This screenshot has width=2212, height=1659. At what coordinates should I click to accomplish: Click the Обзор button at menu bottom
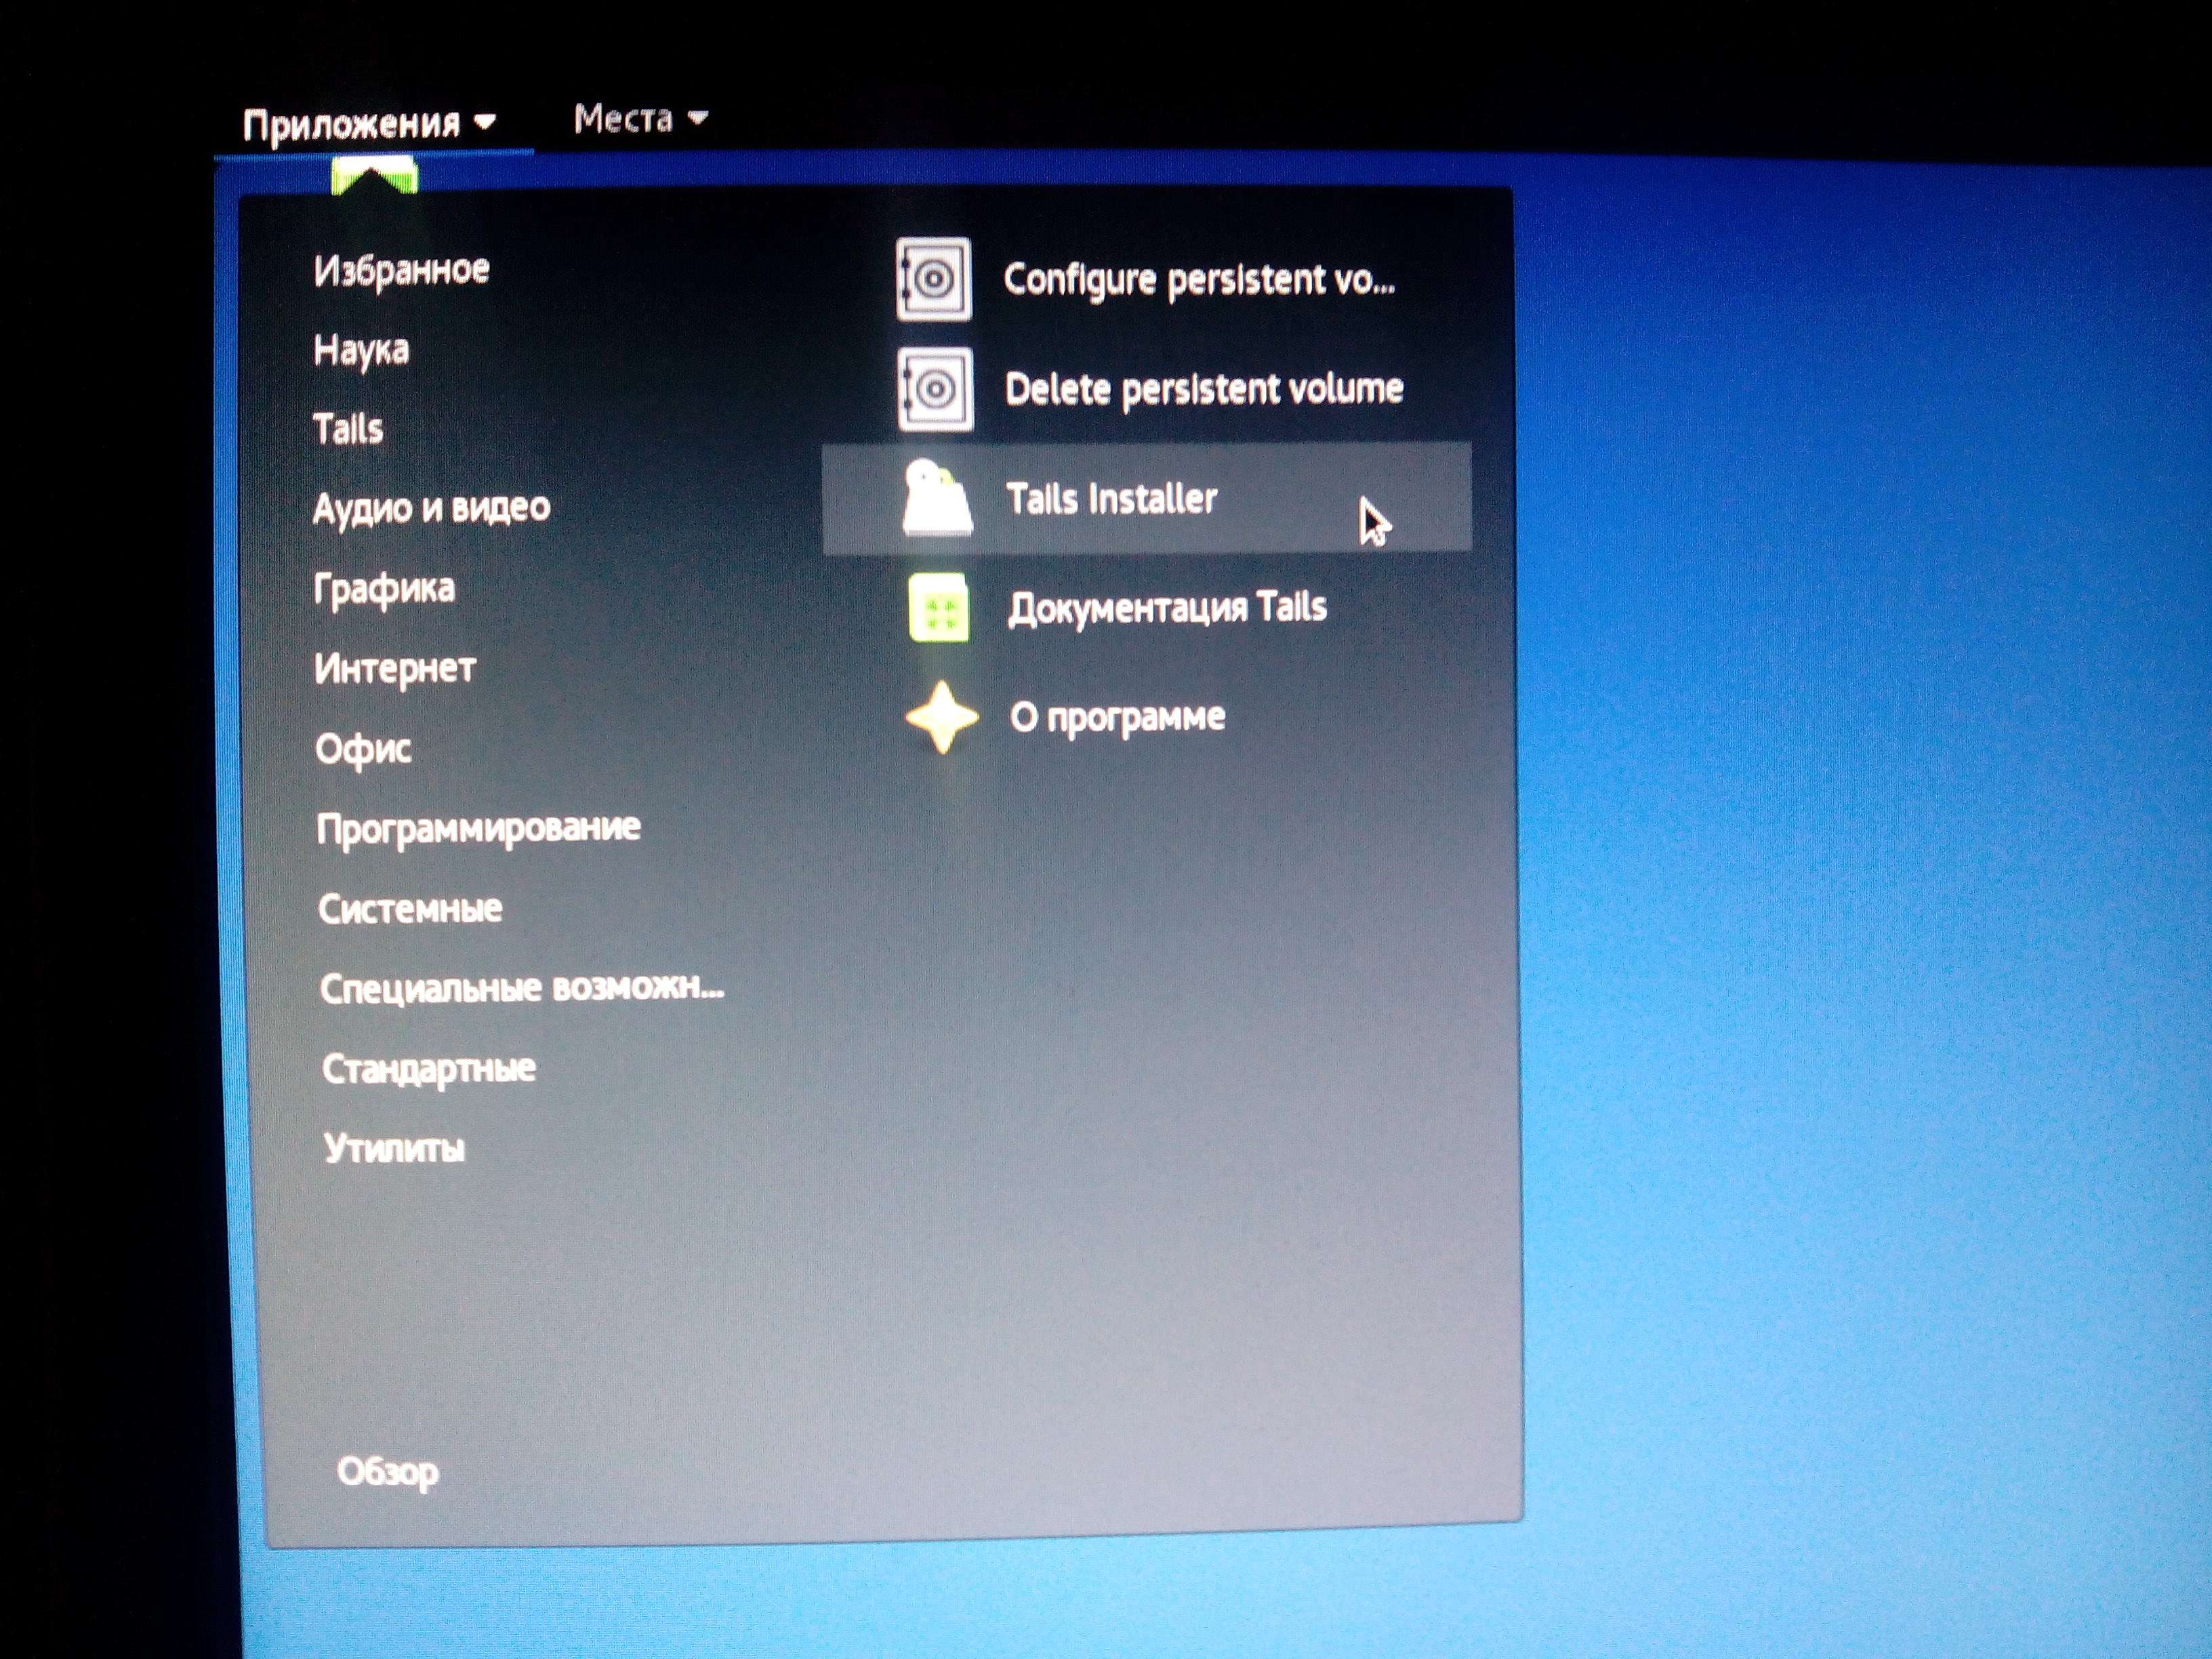point(387,1472)
